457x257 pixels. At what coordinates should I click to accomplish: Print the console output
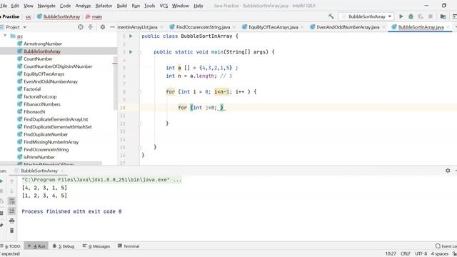click(x=11, y=221)
